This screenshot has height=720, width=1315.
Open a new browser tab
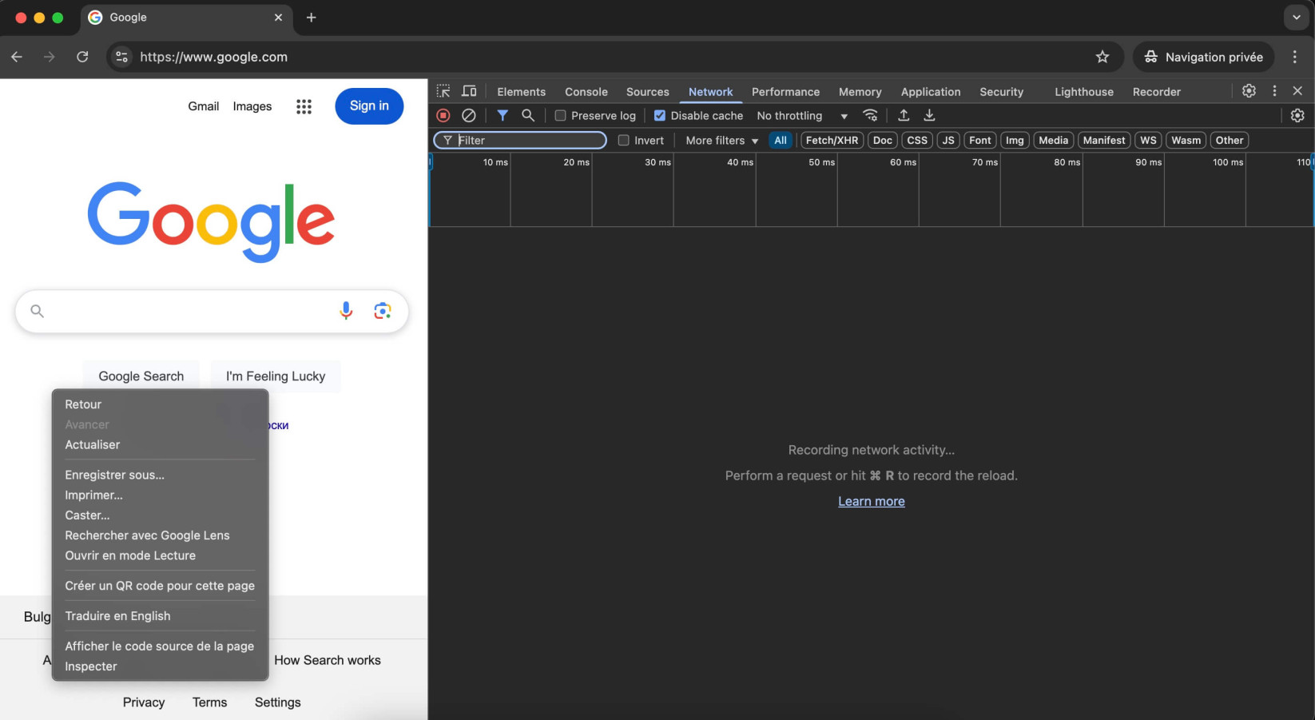click(x=312, y=18)
